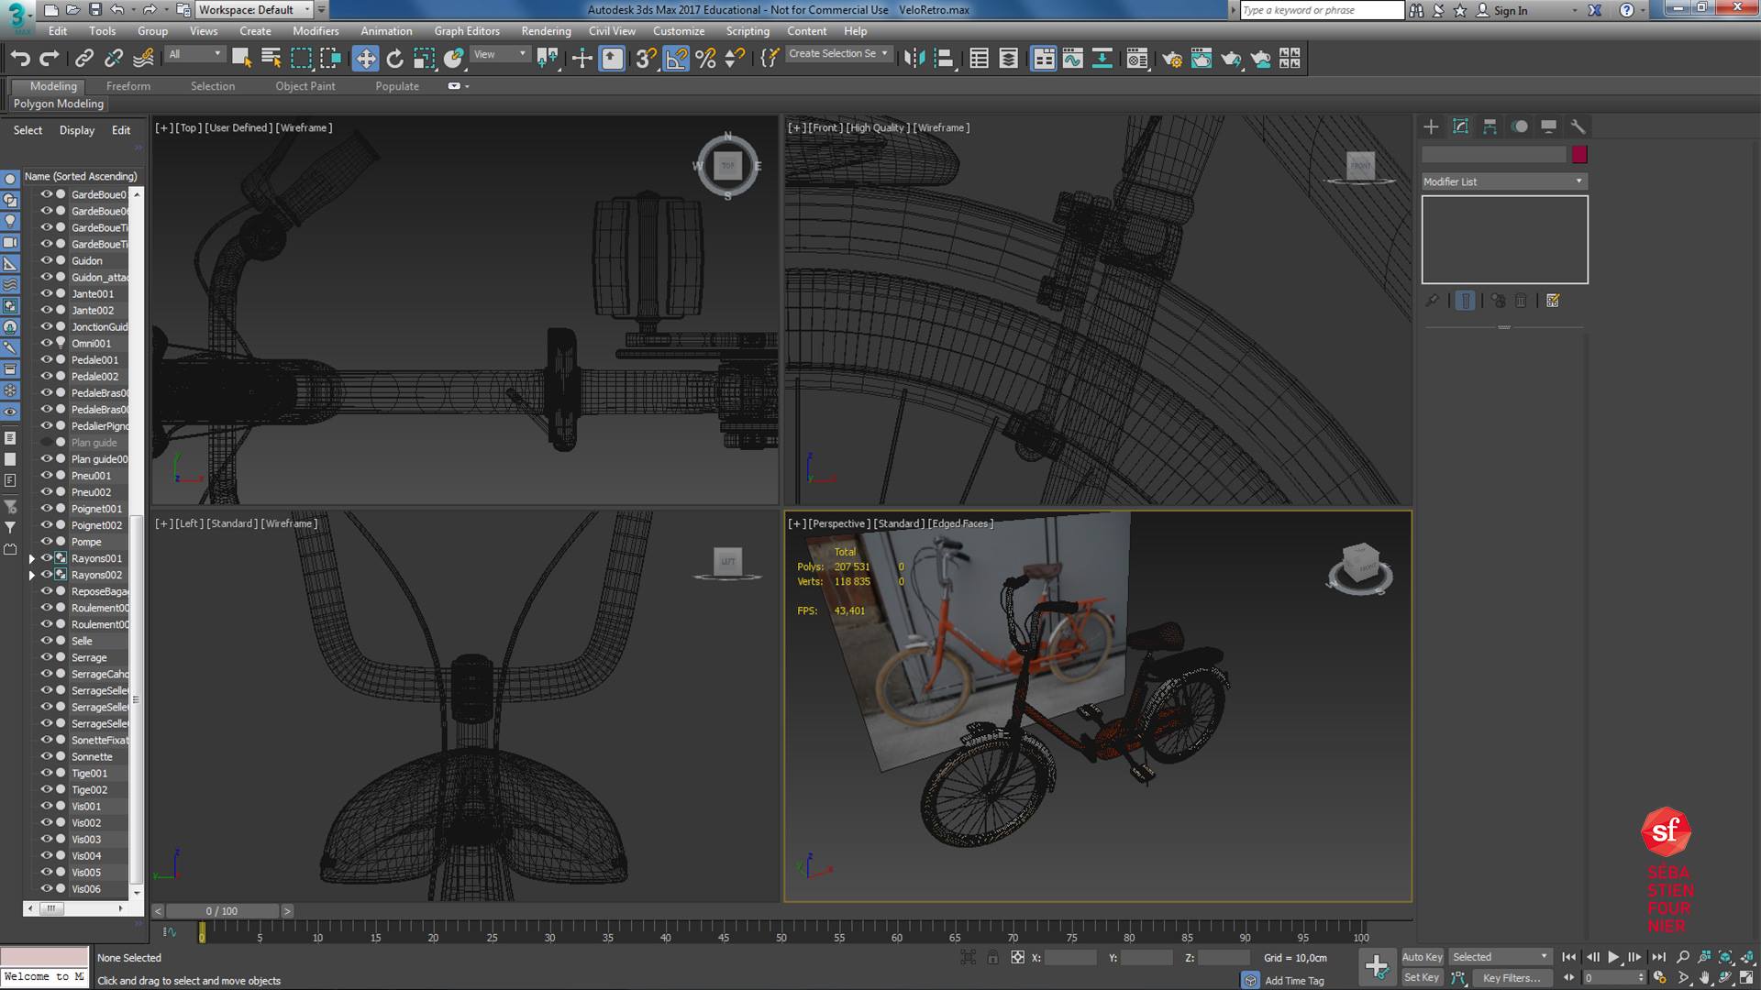Click the Sign In link
This screenshot has height=990, width=1761.
click(x=1510, y=11)
